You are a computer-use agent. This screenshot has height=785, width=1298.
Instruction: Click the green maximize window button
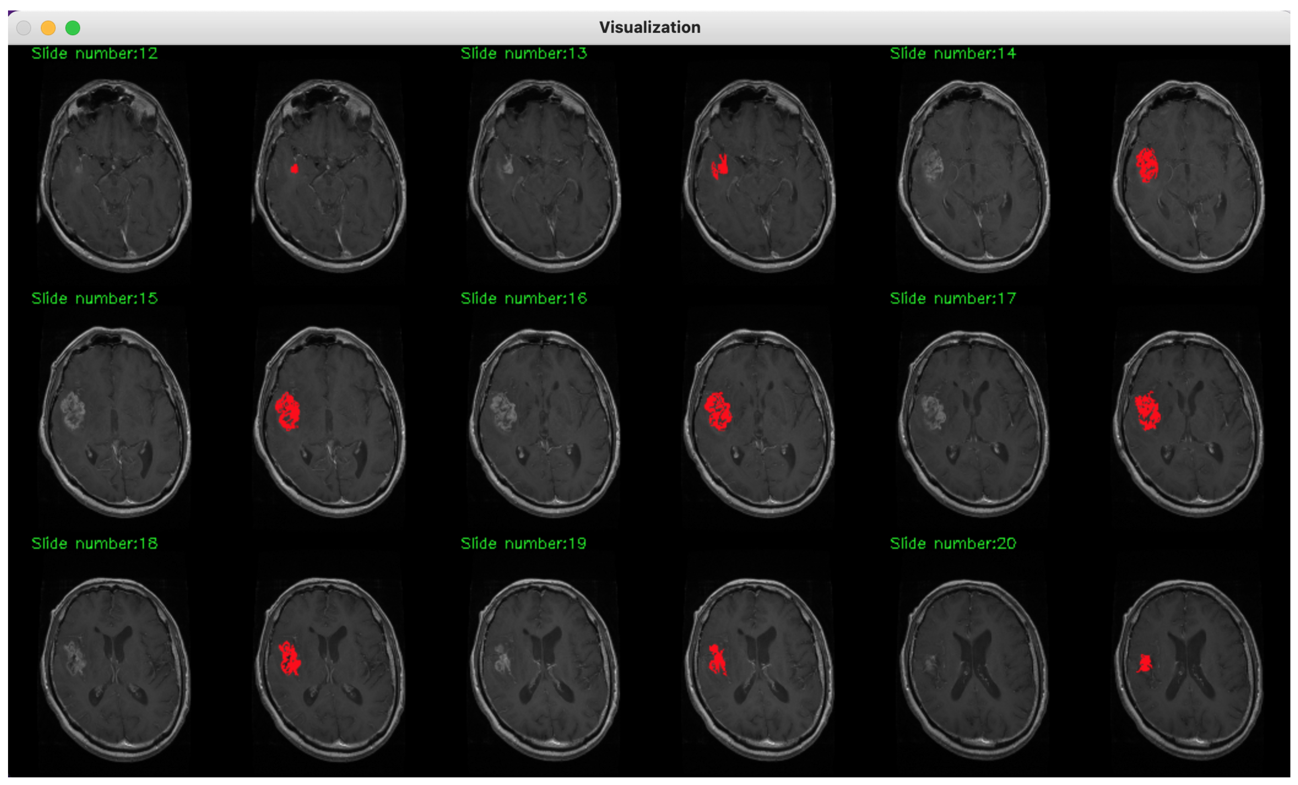point(73,28)
